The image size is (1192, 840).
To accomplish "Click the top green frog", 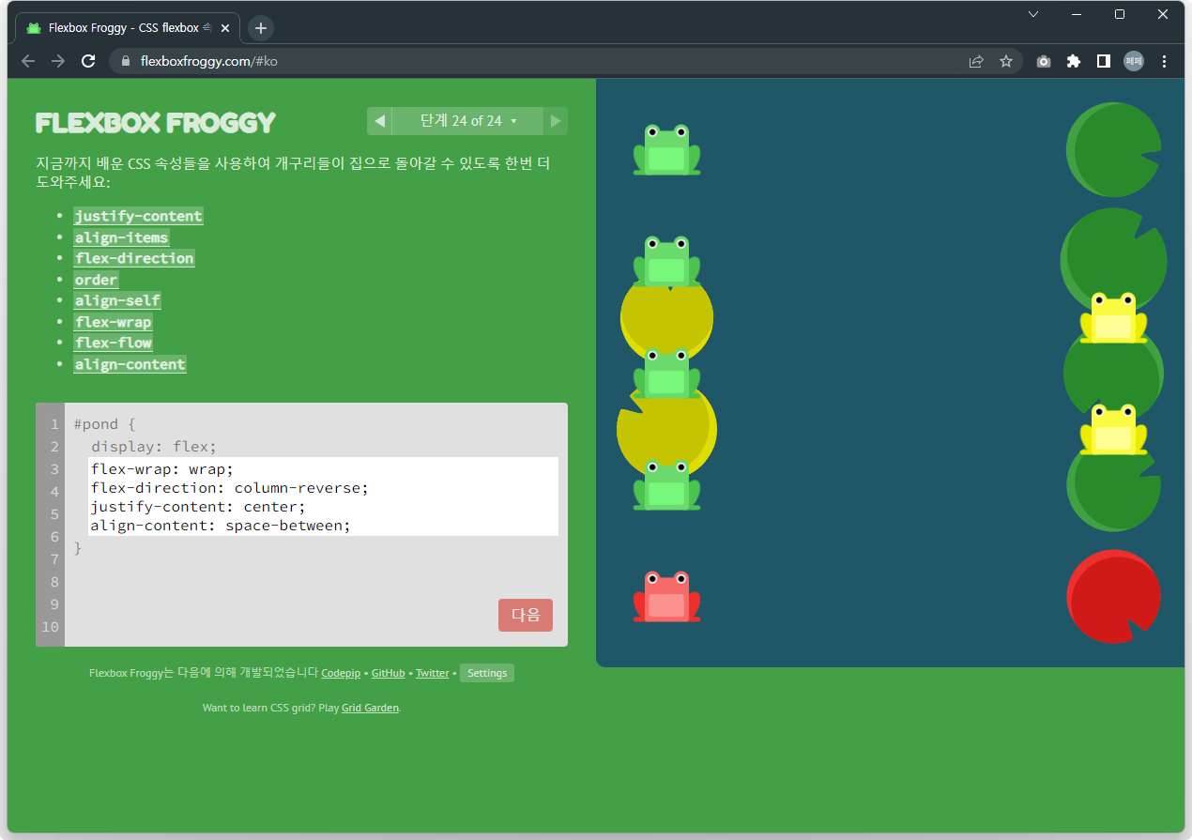I will [666, 149].
